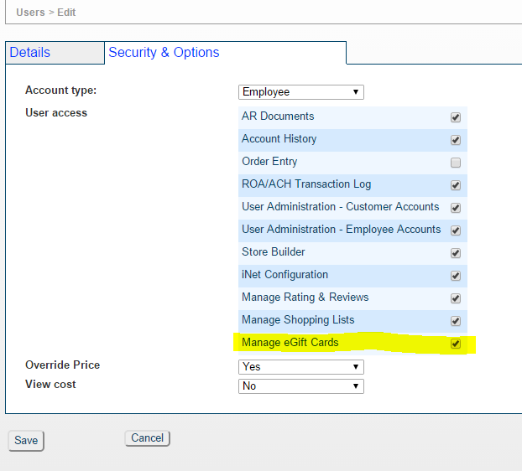Switch to the Details tab
The image size is (522, 471).
[30, 53]
